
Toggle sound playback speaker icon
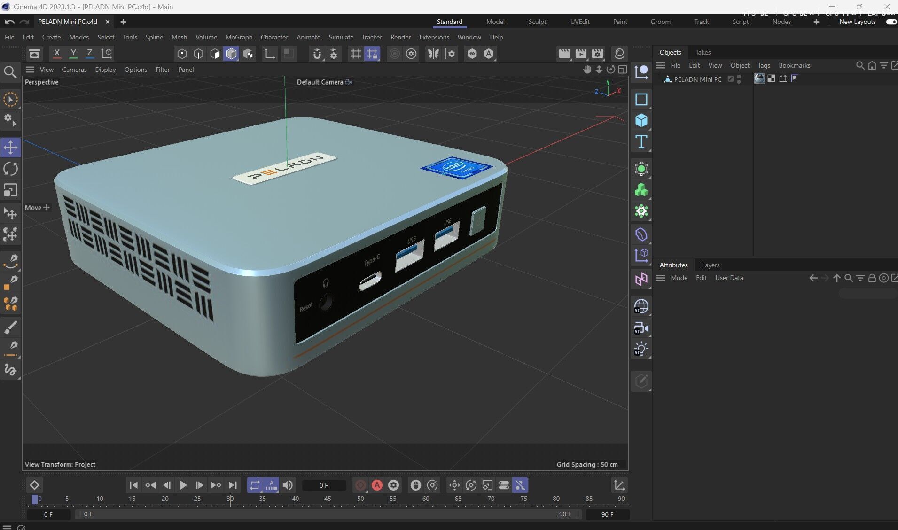point(288,485)
